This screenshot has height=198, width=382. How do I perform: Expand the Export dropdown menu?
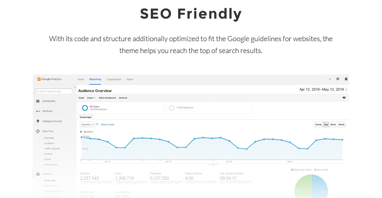(91, 97)
